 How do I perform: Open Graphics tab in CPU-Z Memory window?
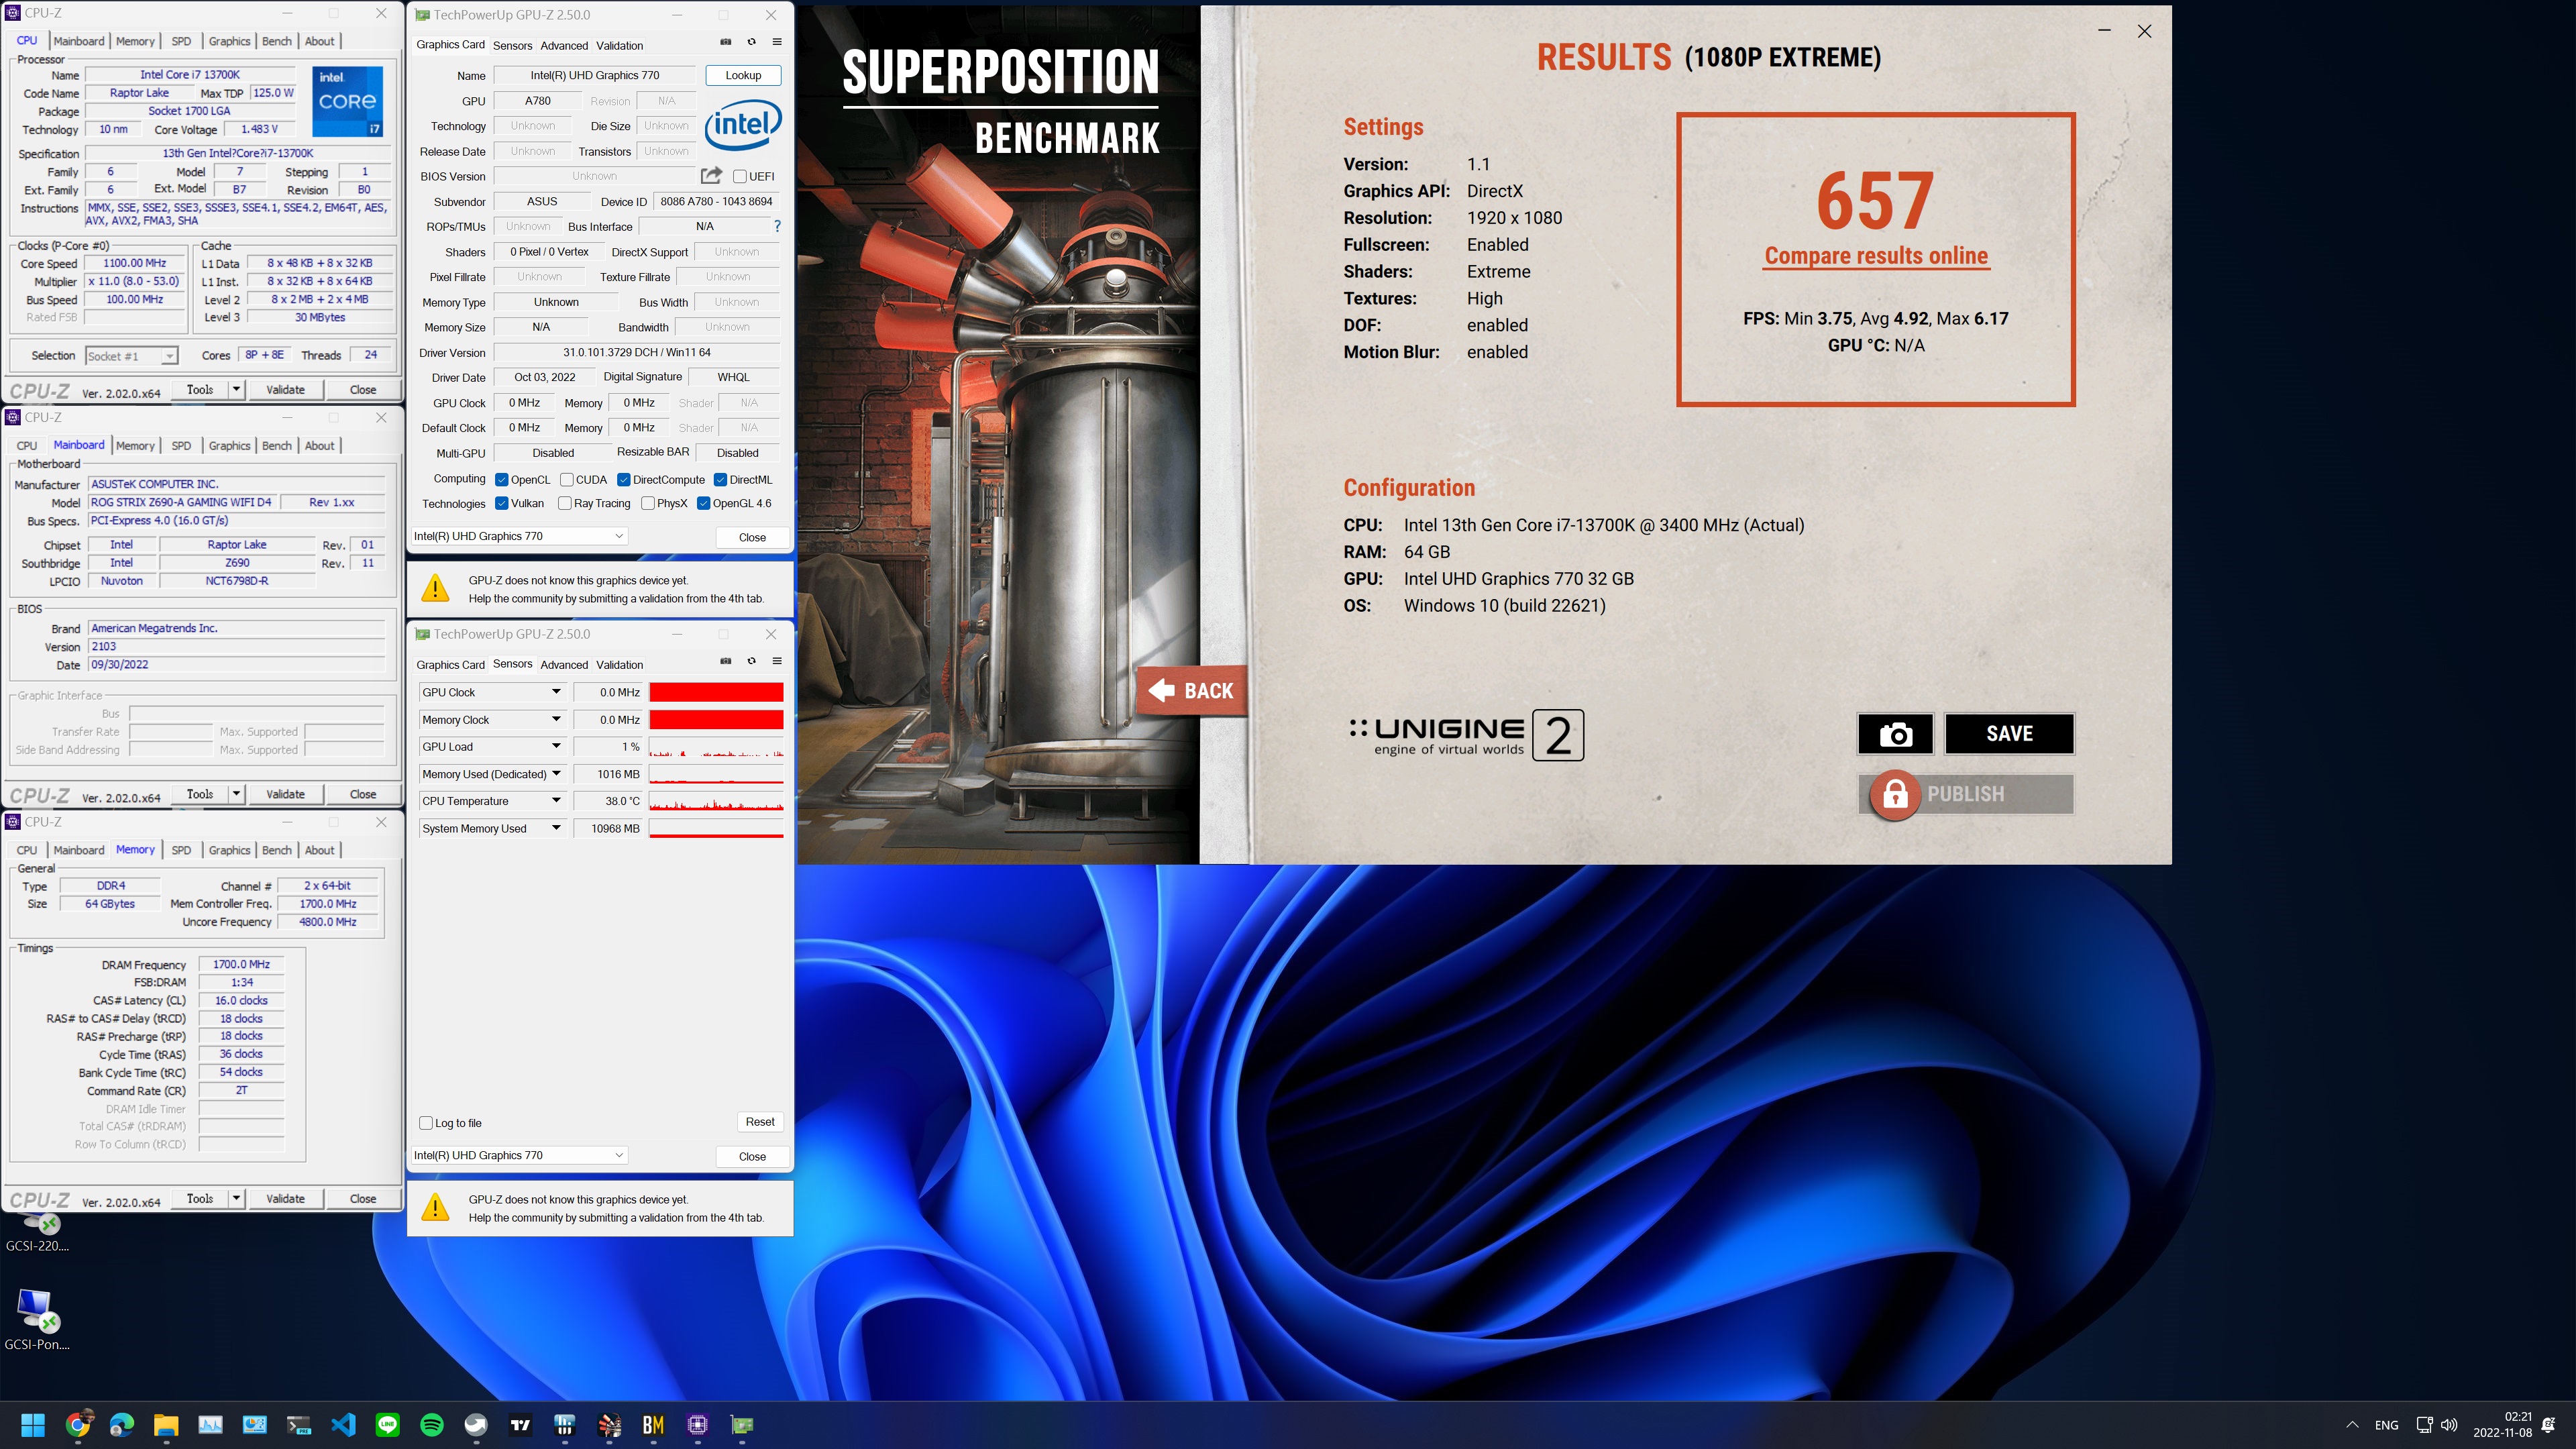coord(229,850)
